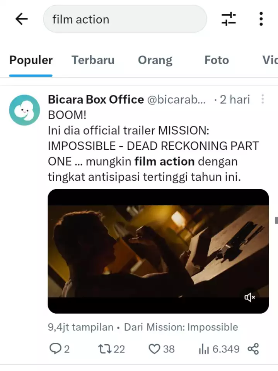Tap the back arrow icon
This screenshot has height=371, width=278.
coord(22,19)
